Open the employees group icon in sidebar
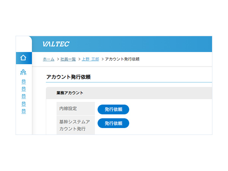Viewport: 228px width, 171px height. pos(23,72)
